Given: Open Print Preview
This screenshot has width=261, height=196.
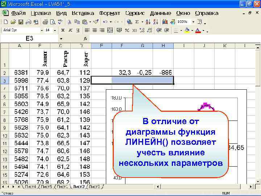Looking at the screenshot, I should tap(53, 22).
